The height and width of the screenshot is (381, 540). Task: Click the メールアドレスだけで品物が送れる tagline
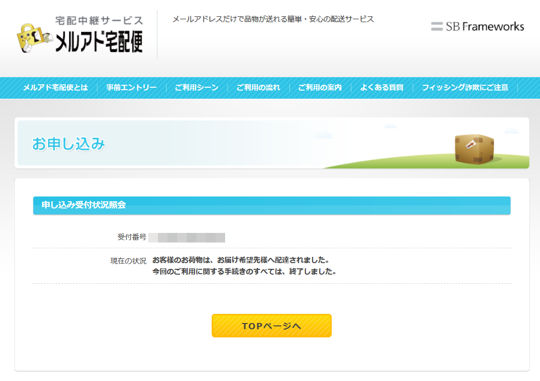click(x=273, y=19)
